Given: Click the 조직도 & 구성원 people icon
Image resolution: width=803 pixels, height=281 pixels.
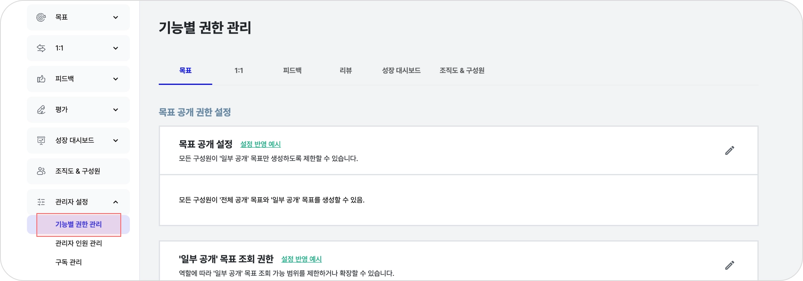Looking at the screenshot, I should click(41, 171).
